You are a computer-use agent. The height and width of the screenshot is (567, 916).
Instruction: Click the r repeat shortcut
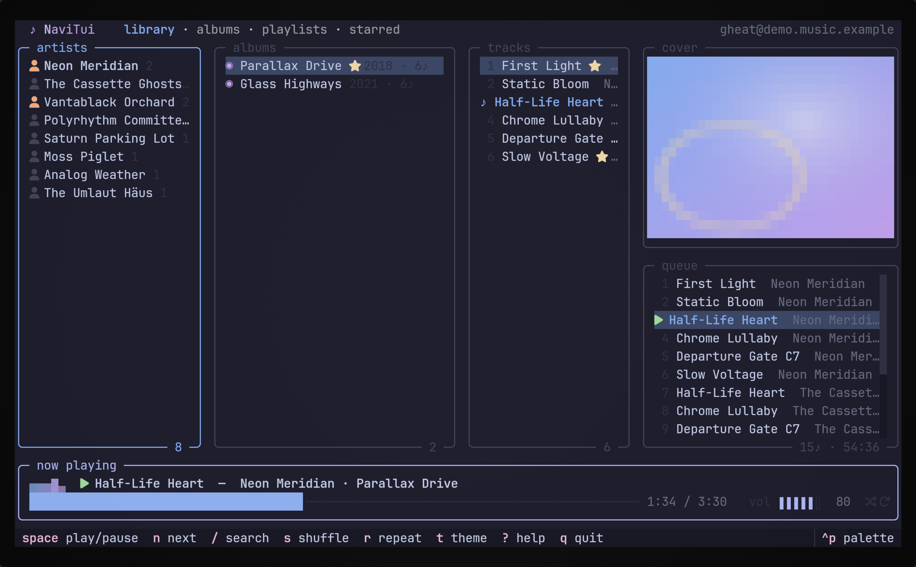(392, 538)
